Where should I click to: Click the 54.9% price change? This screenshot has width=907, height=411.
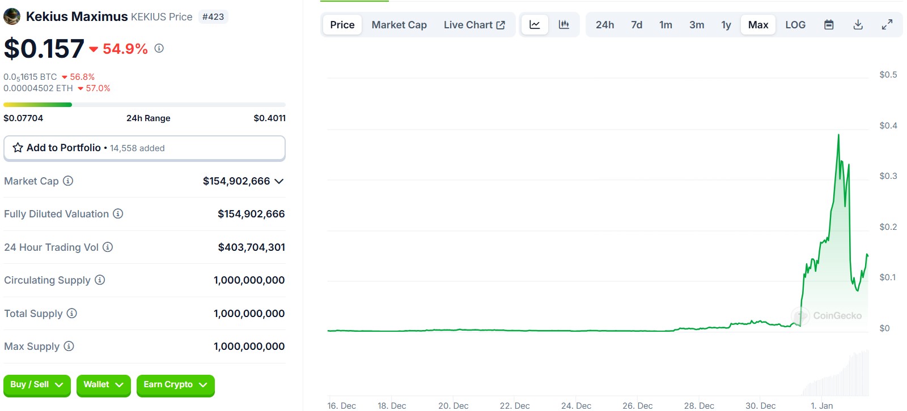click(119, 49)
